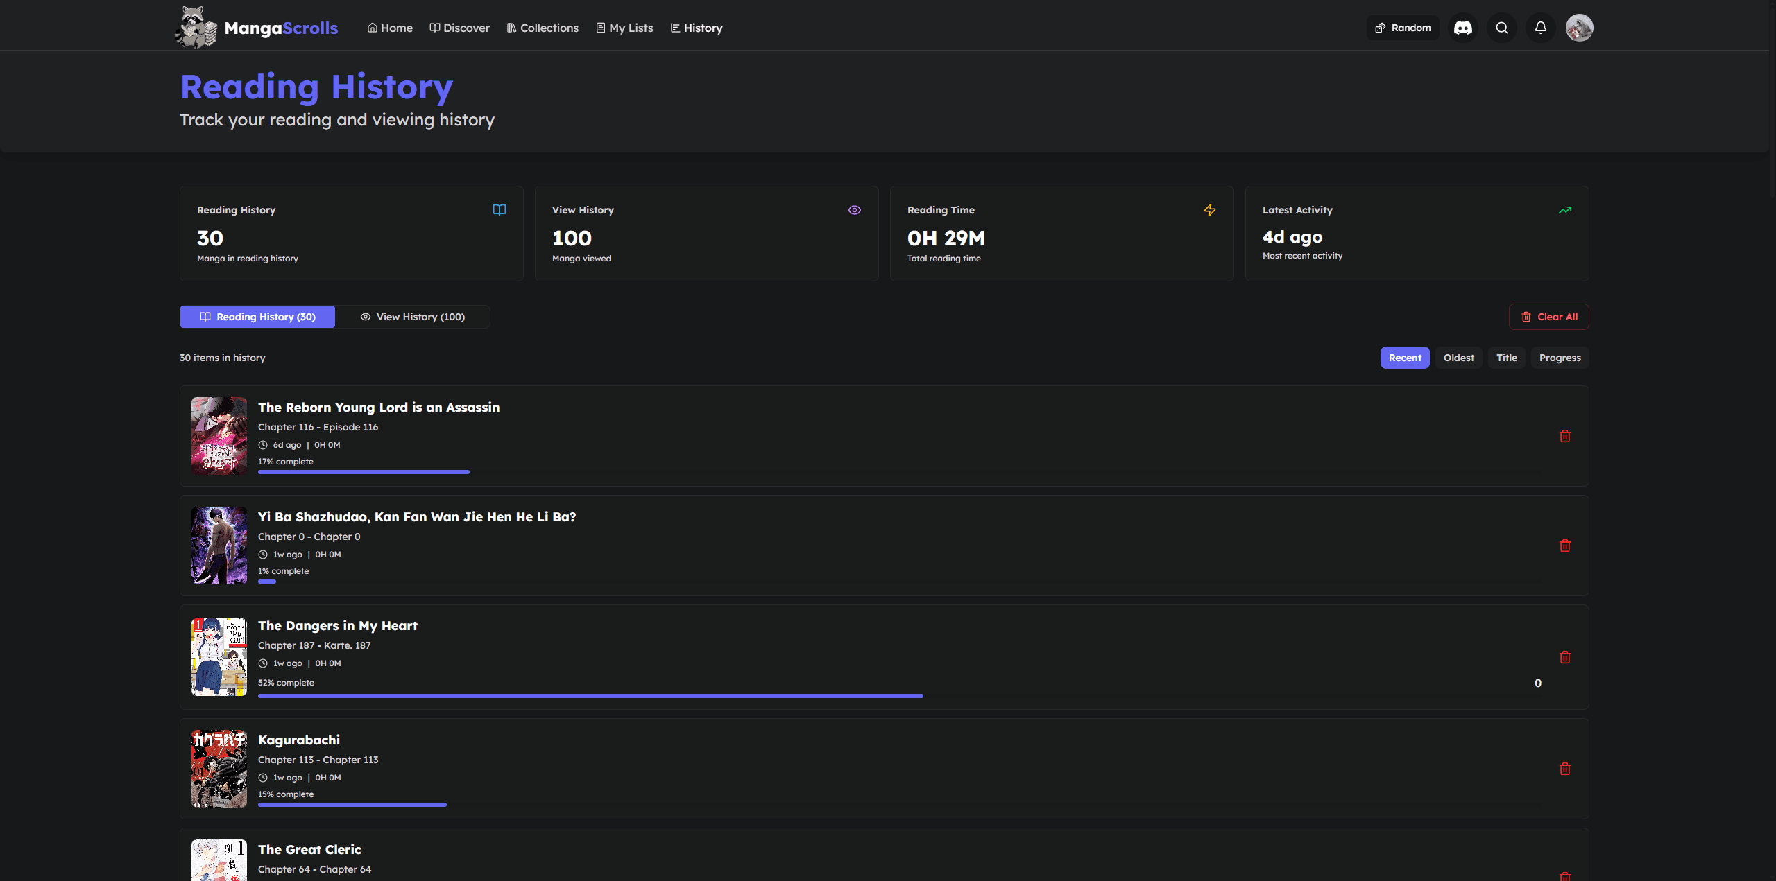This screenshot has height=881, width=1776.
Task: Switch to View History (100) tab
Action: (413, 317)
